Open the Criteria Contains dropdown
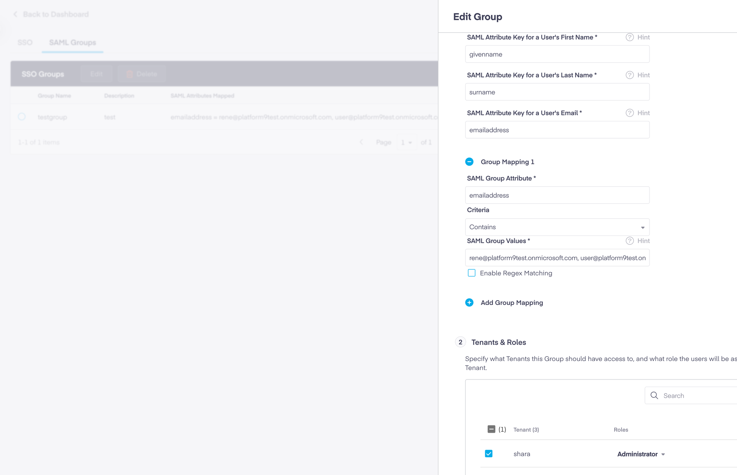Image resolution: width=737 pixels, height=475 pixels. (557, 227)
